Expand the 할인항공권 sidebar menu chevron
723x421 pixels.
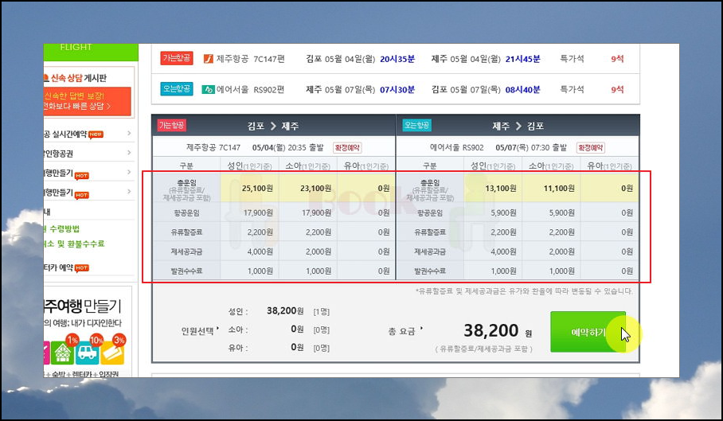129,153
